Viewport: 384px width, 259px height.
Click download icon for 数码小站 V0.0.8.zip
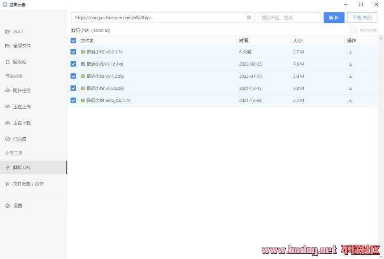point(351,88)
